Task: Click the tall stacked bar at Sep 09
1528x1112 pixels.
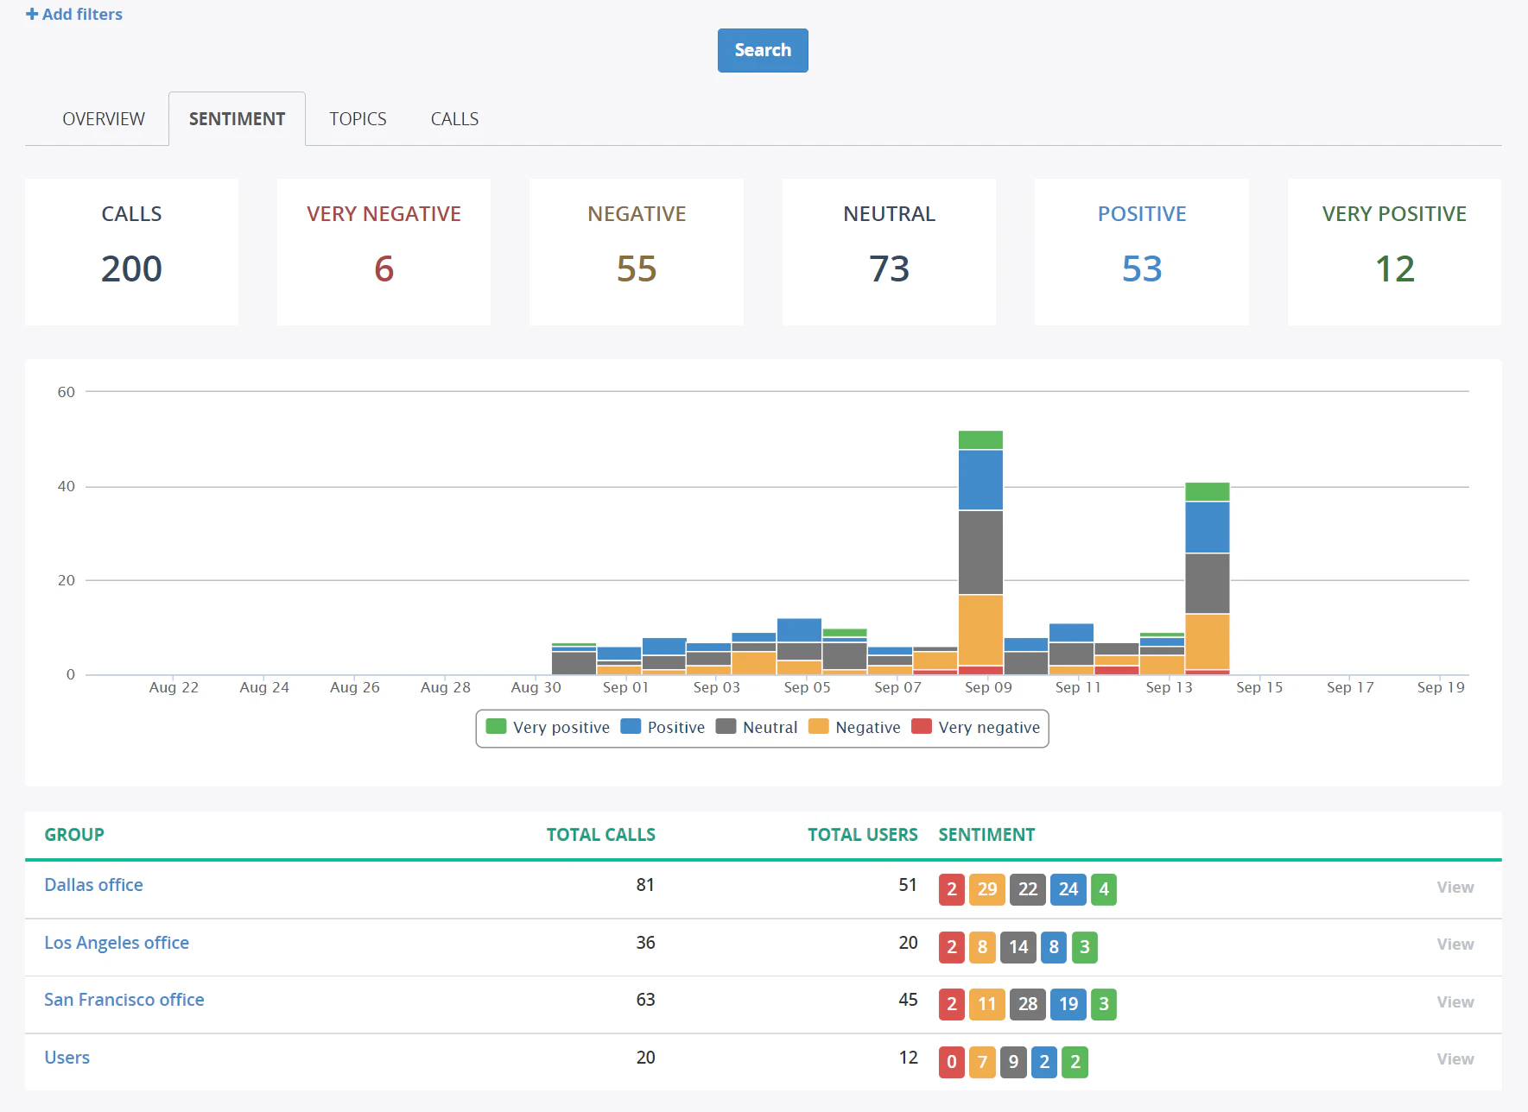Action: pyautogui.click(x=980, y=553)
